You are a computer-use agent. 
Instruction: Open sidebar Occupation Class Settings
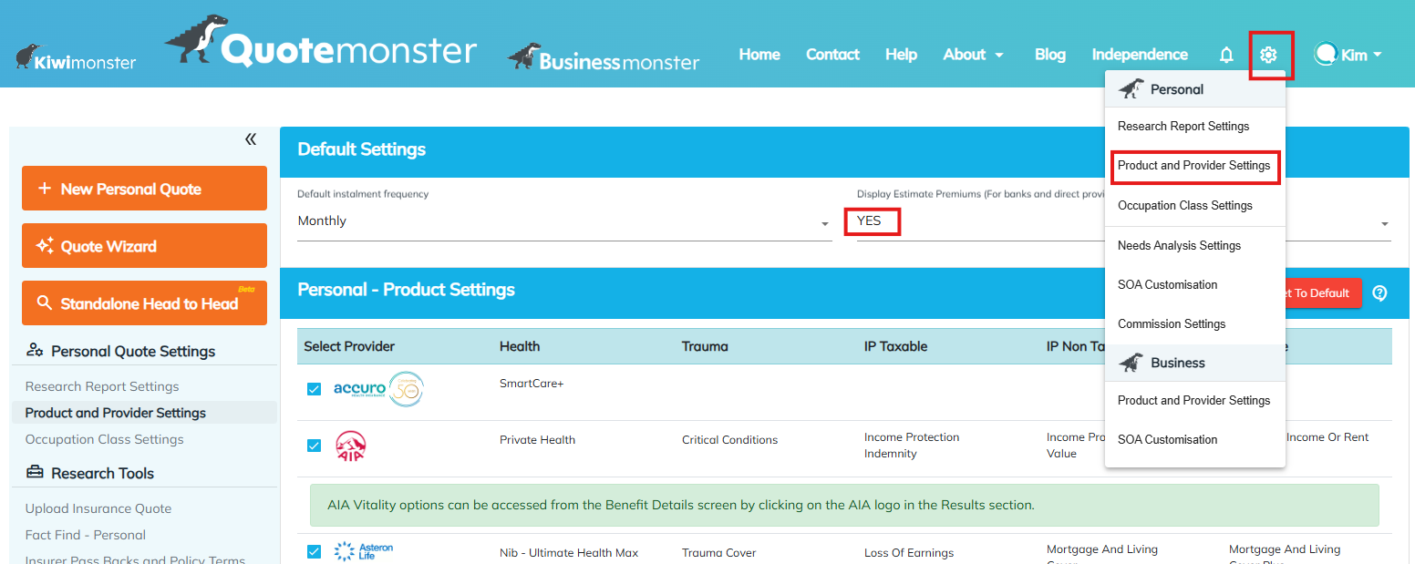point(105,439)
